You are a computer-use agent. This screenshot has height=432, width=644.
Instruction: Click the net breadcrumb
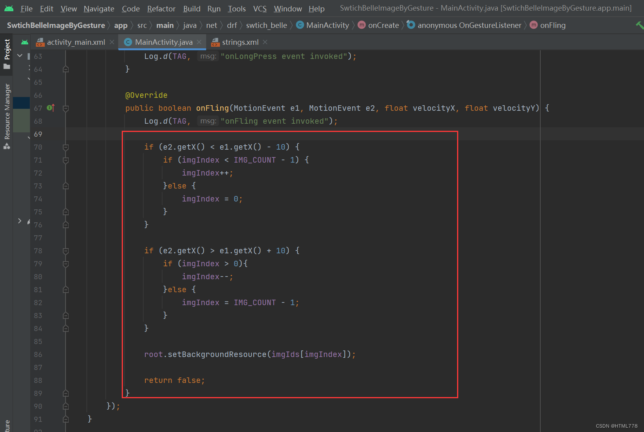pyautogui.click(x=212, y=25)
